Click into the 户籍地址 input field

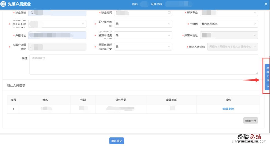point(57,35)
